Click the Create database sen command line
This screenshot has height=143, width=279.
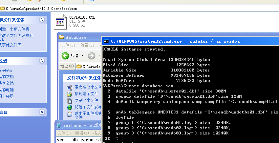[138, 86]
